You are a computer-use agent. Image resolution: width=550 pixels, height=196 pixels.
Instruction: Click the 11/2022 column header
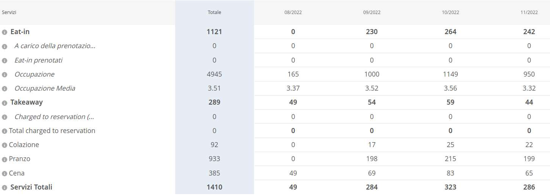click(x=529, y=12)
